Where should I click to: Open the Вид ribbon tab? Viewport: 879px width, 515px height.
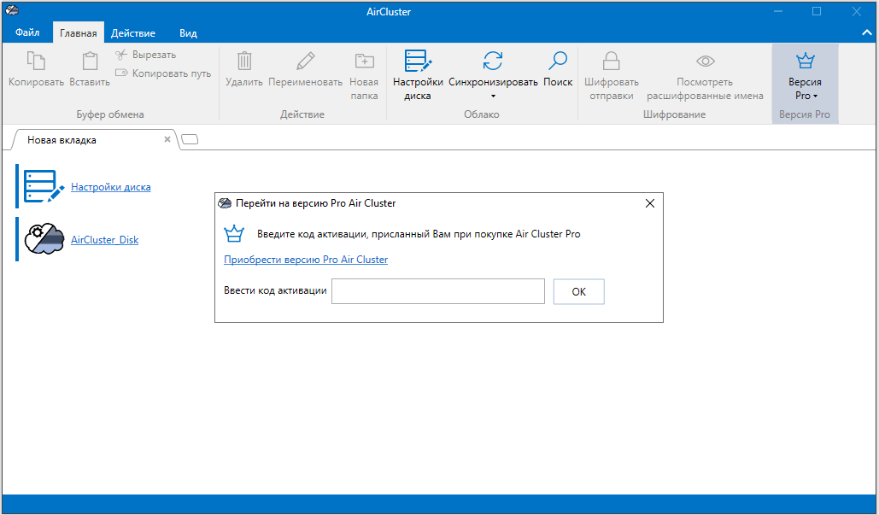[187, 32]
